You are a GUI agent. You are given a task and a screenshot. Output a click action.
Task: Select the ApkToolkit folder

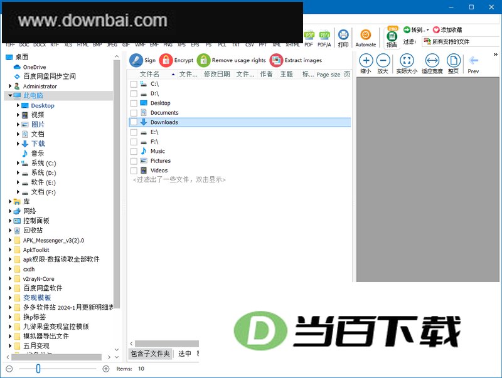36,250
